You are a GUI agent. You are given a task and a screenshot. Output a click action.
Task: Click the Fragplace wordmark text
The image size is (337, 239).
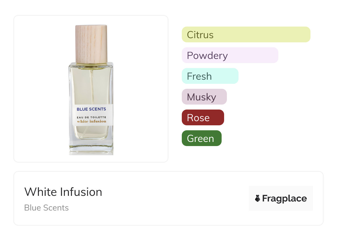(x=284, y=198)
